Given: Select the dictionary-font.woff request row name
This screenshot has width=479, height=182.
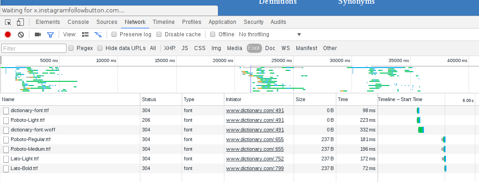Looking at the screenshot, I should 33,130.
